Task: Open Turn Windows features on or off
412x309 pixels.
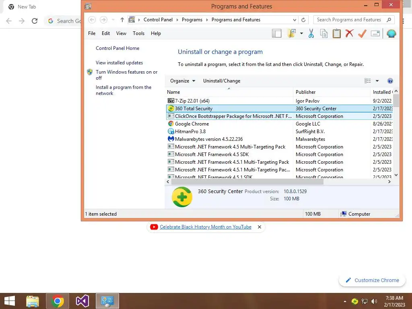Action: click(126, 75)
